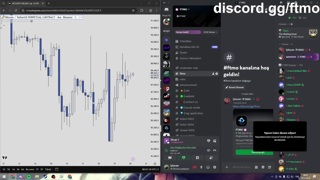Open Spotify from the Windows taskbar

pos(29,177)
